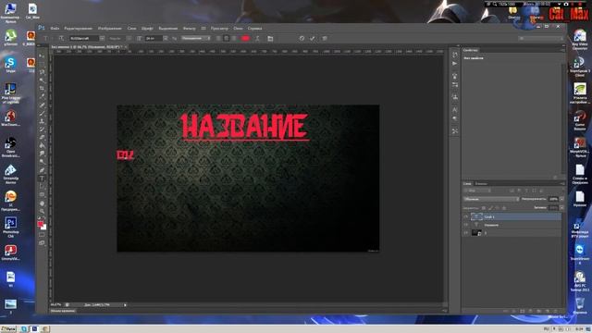The height and width of the screenshot is (333, 592).
Task: Lock transparent pixels in Layers panel
Action: point(484,207)
